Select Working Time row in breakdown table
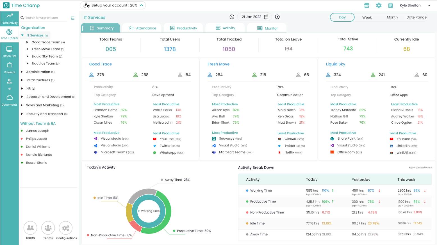 [335, 190]
